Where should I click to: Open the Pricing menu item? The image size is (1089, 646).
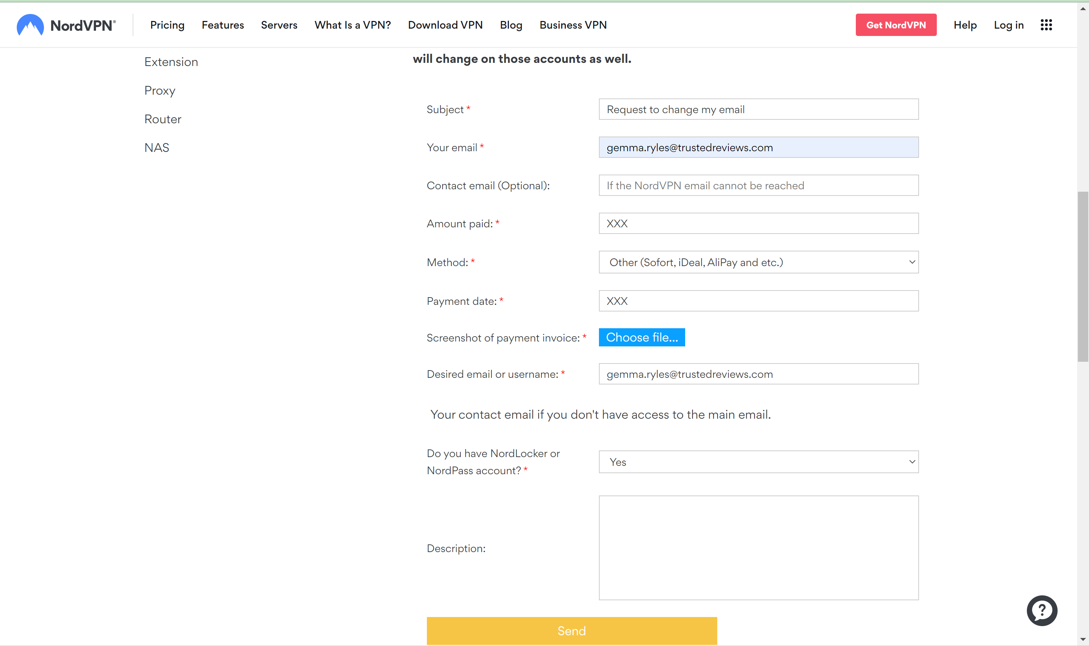pyautogui.click(x=168, y=25)
